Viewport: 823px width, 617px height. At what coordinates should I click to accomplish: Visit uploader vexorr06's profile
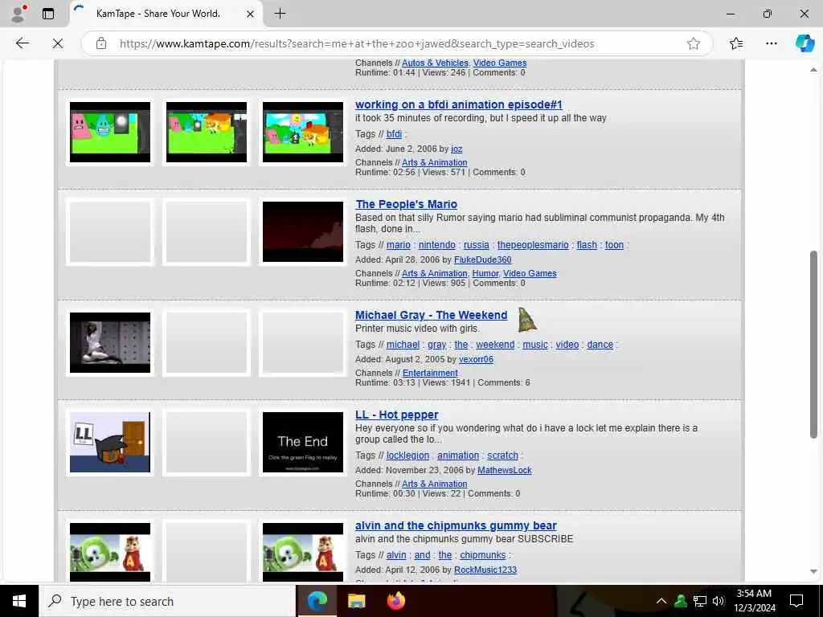pos(476,359)
